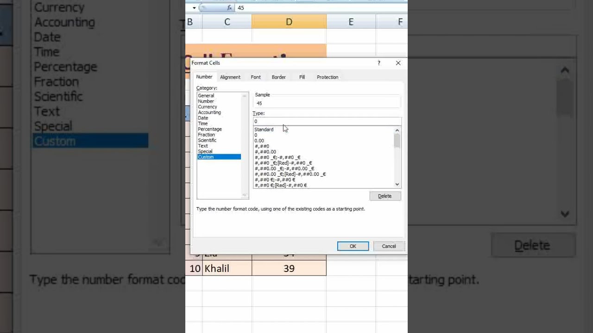Click the format code list scrollbar thumb
593x333 pixels.
coord(397,141)
